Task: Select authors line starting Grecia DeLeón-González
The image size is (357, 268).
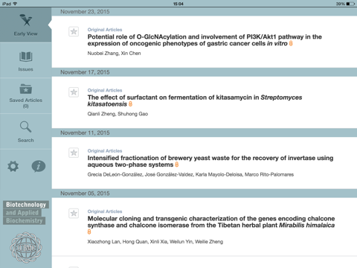Action: (190, 174)
